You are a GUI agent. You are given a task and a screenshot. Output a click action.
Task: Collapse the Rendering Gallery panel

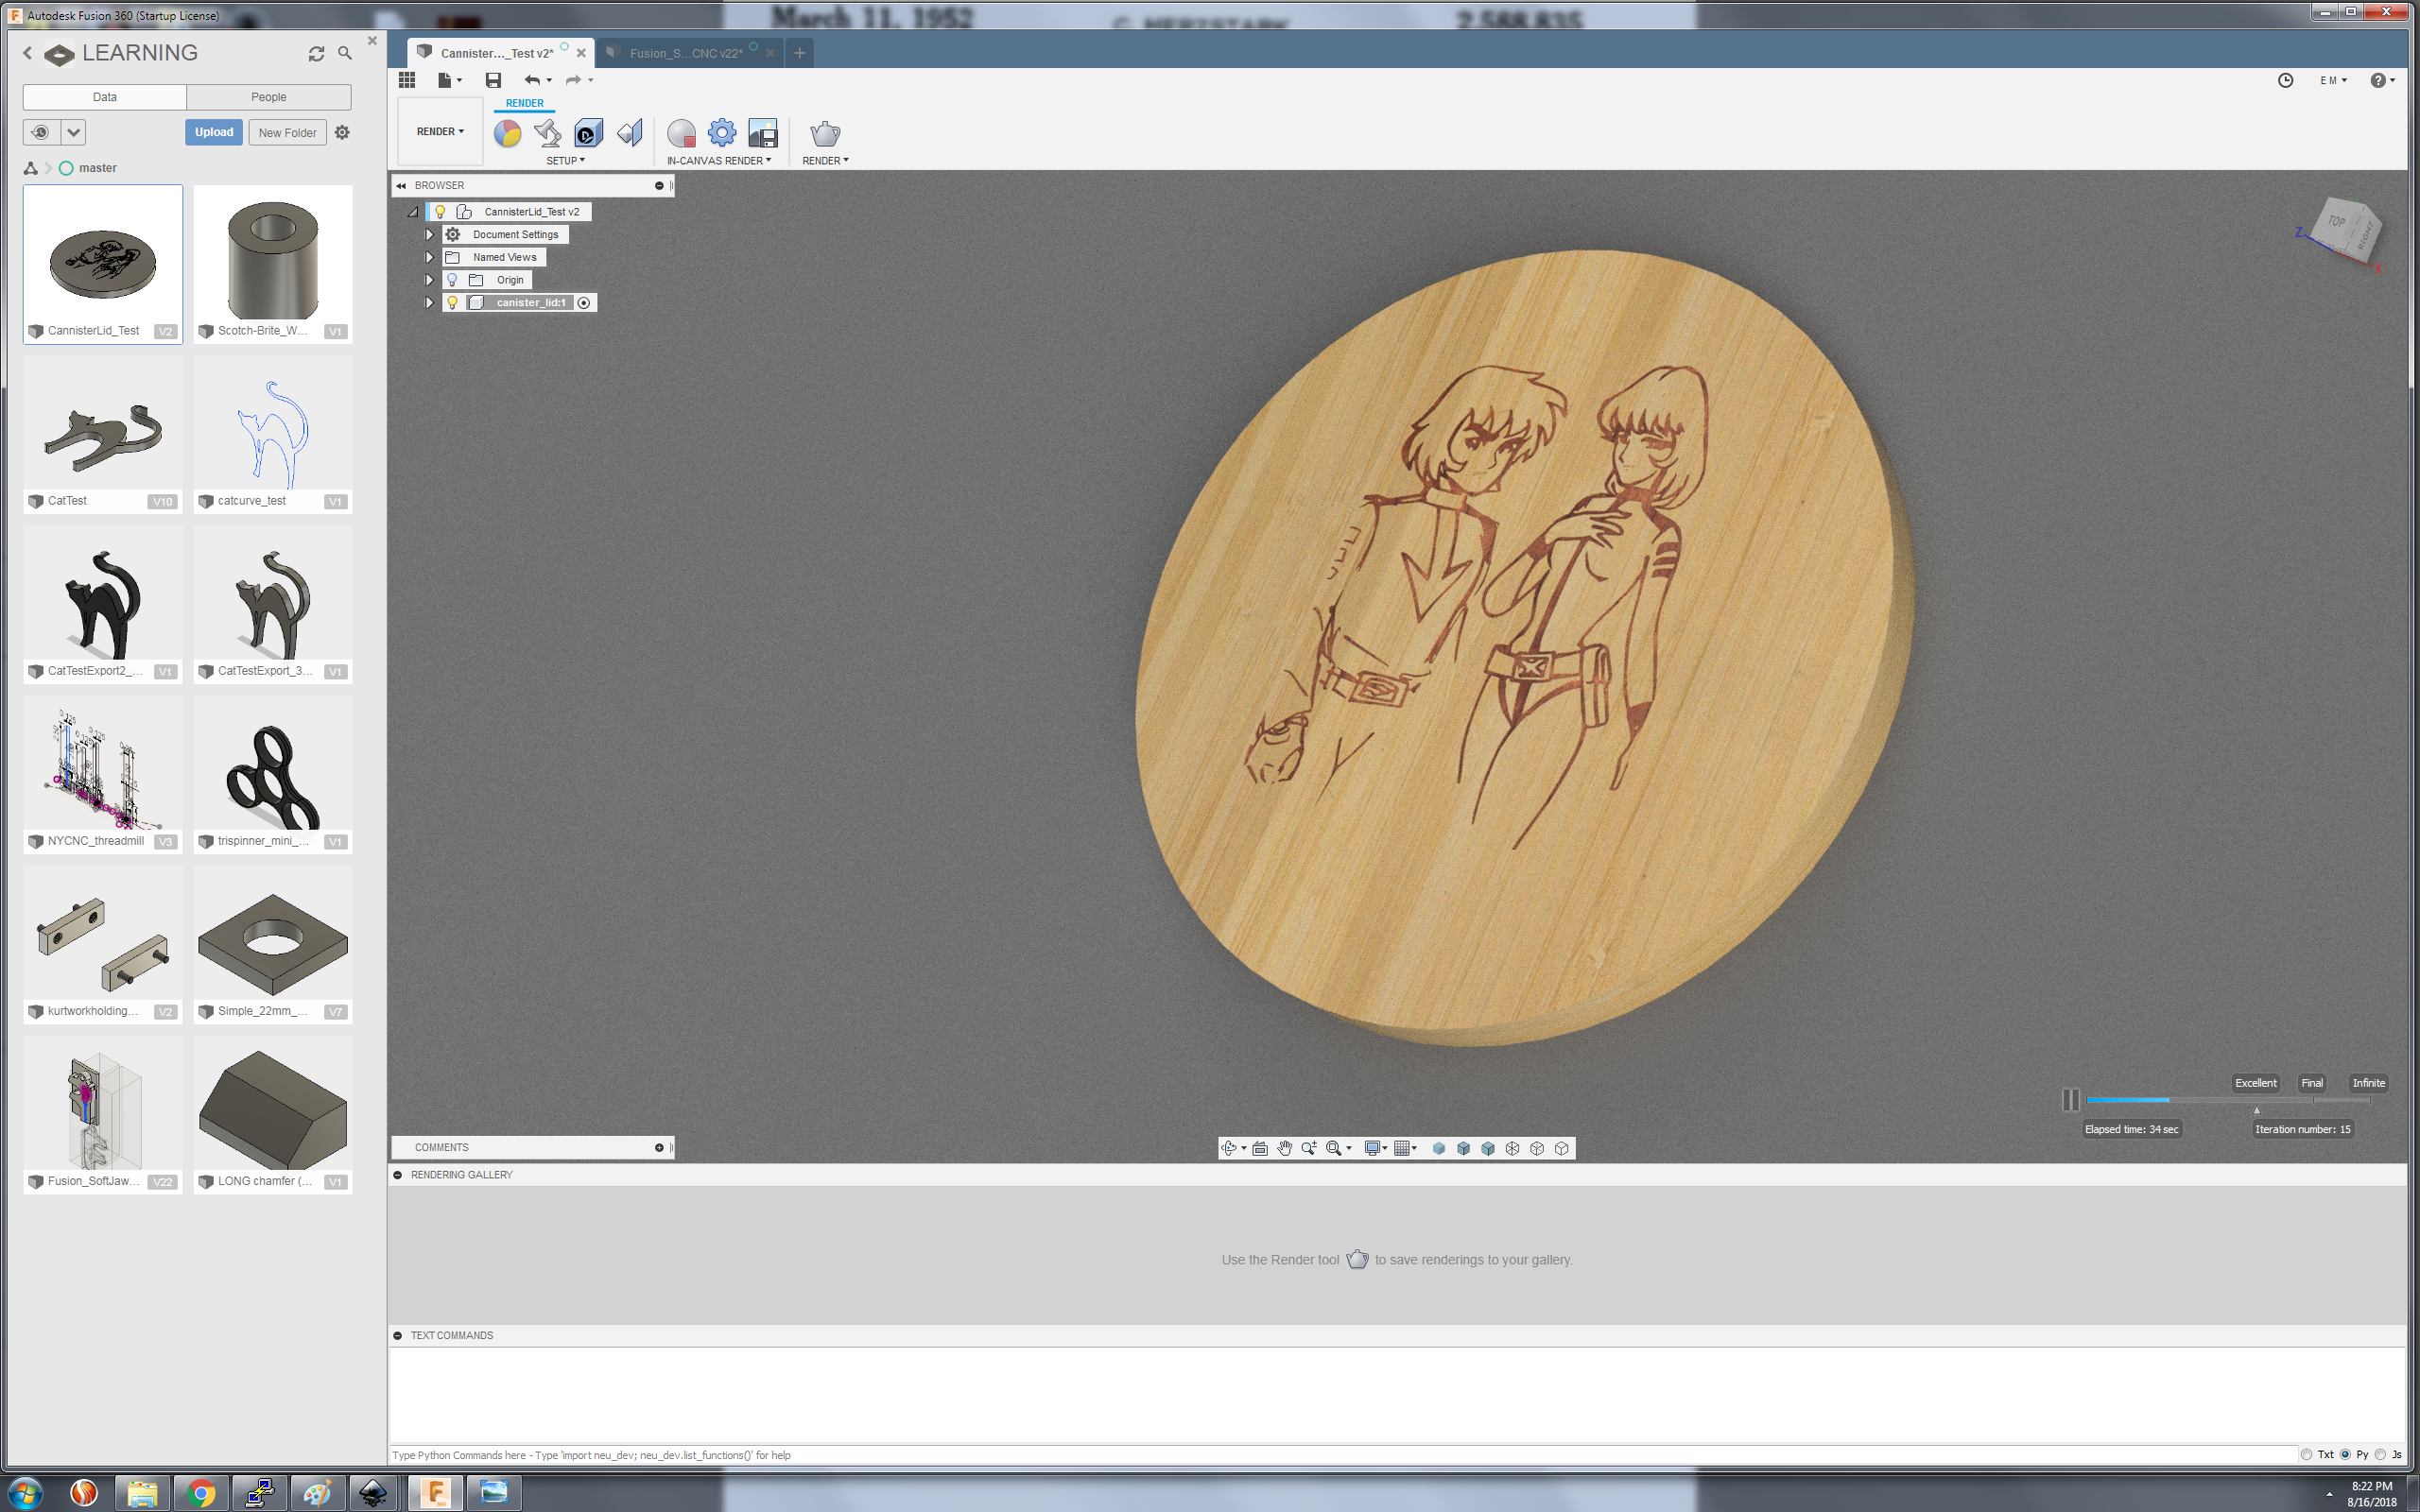click(398, 1175)
